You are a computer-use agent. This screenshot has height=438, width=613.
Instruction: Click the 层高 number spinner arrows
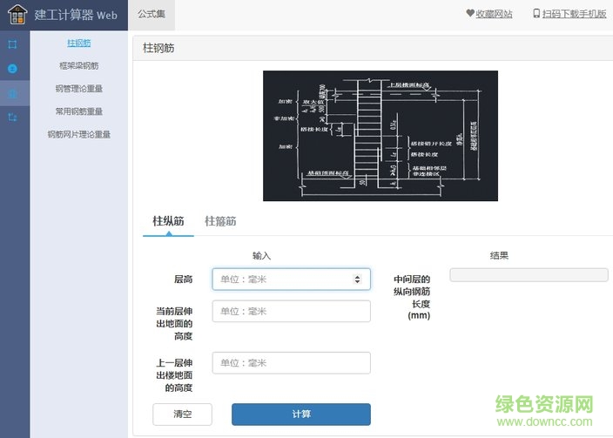(x=357, y=280)
